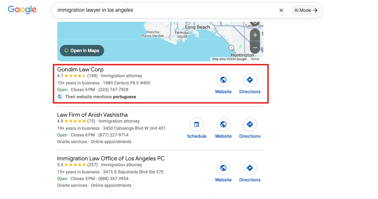Click the Long Beach label on the map
Image resolution: width=378 pixels, height=199 pixels.
[198, 27]
